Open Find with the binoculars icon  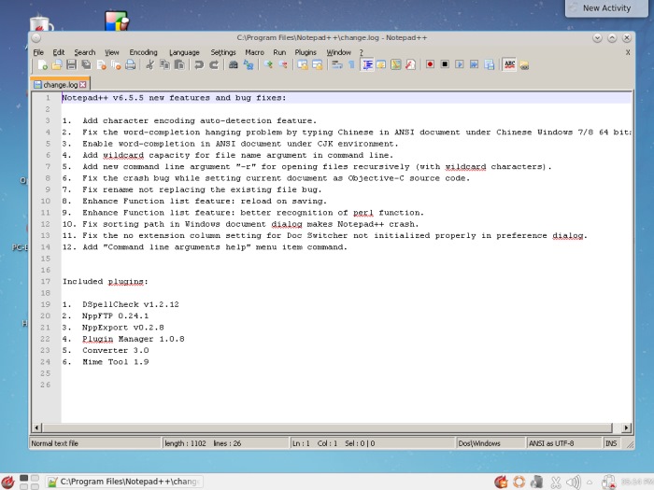[234, 64]
